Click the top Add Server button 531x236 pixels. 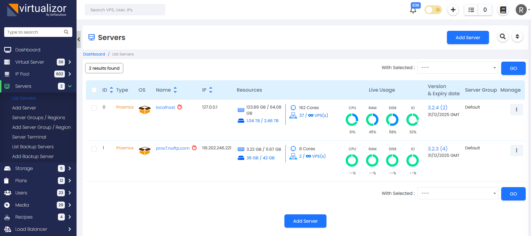coord(468,37)
